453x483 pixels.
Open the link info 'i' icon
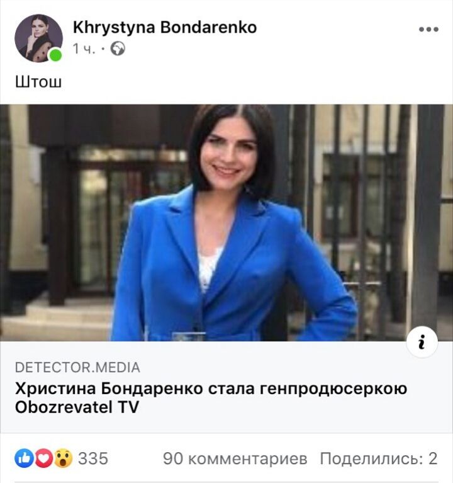[422, 342]
